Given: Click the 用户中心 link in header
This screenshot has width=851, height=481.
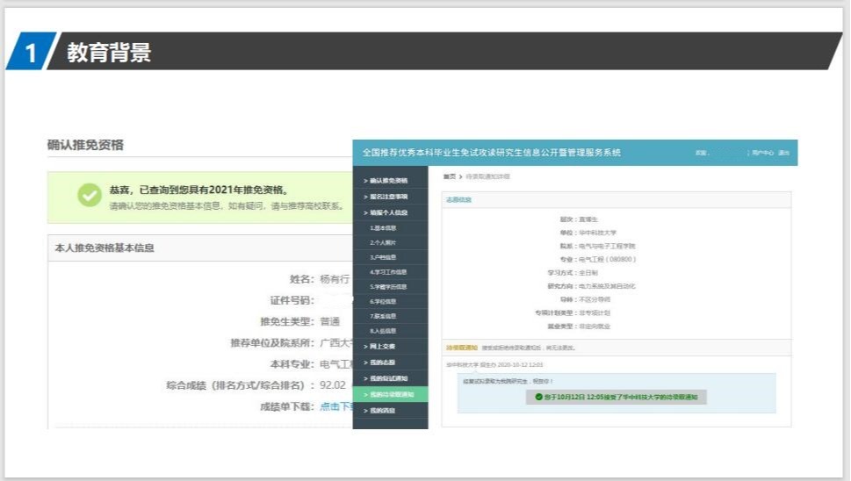Looking at the screenshot, I should coord(762,153).
